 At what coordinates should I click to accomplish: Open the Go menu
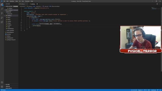20,1
